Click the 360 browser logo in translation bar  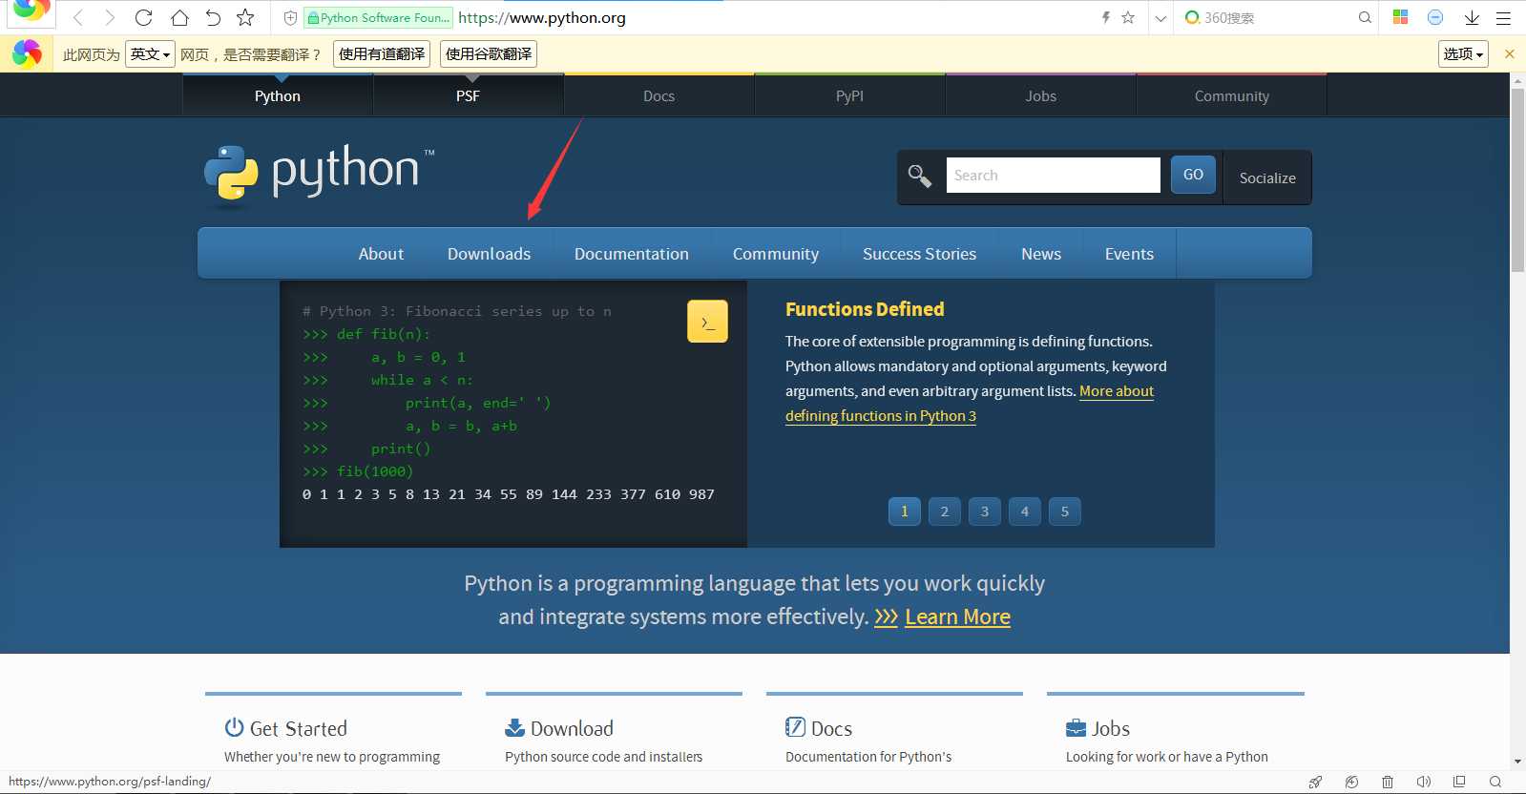click(x=27, y=54)
